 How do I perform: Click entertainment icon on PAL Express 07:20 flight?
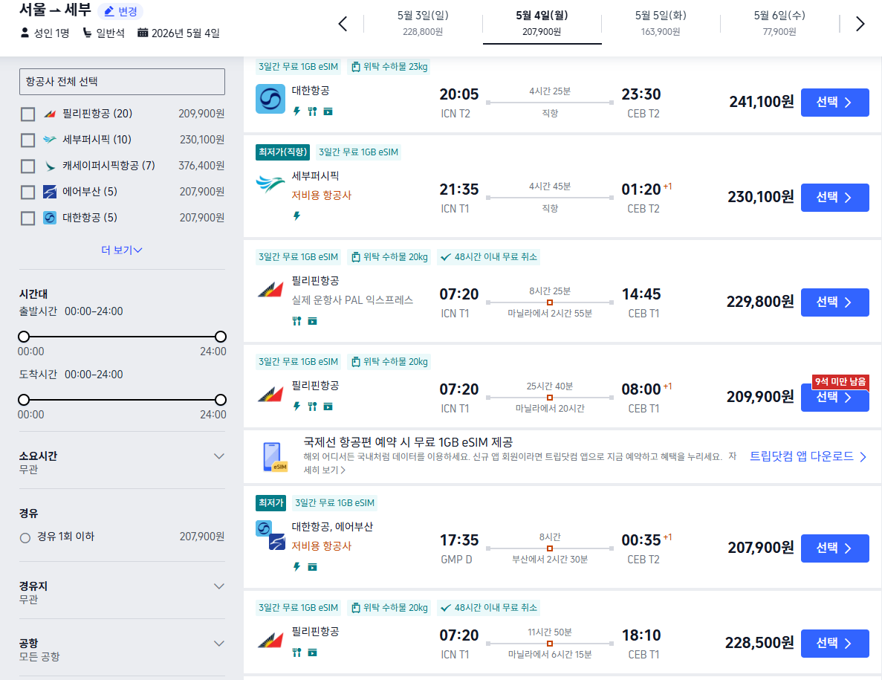[x=312, y=320]
